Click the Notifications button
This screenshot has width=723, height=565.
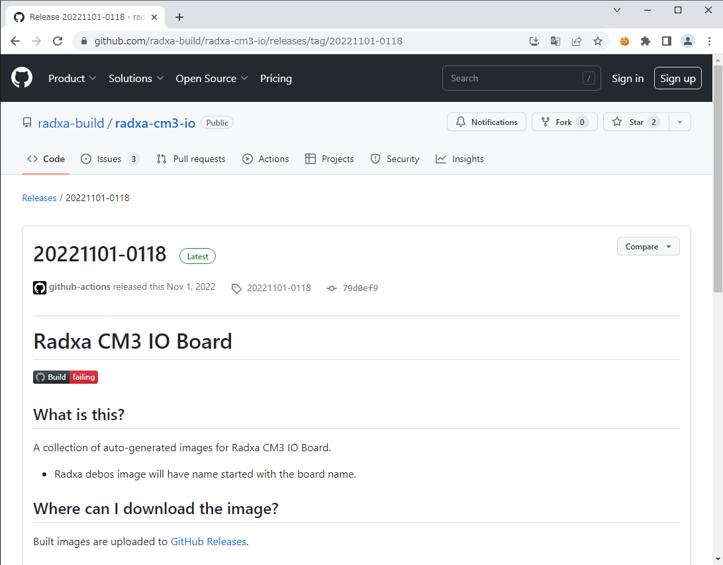point(487,122)
